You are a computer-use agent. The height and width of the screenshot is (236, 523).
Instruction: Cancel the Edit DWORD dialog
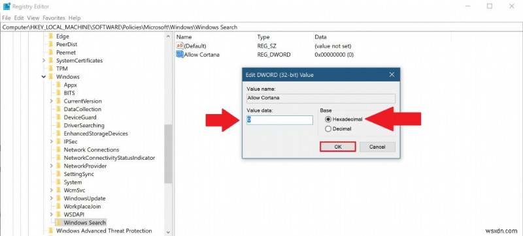377,147
